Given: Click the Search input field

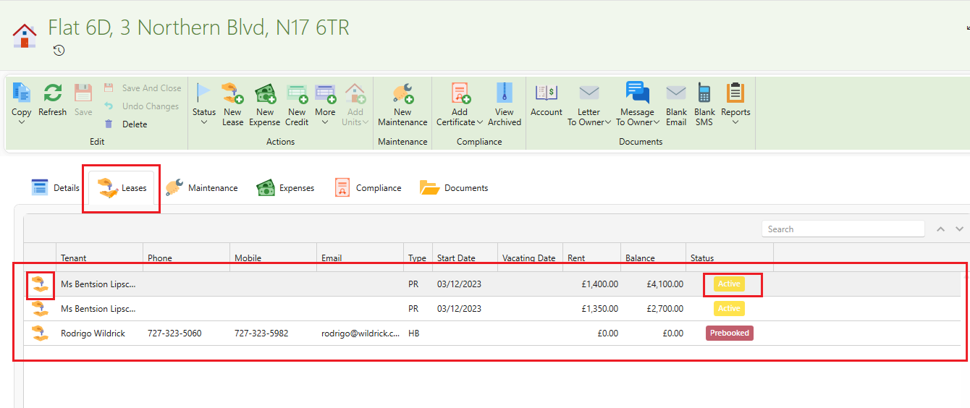Looking at the screenshot, I should pos(843,229).
